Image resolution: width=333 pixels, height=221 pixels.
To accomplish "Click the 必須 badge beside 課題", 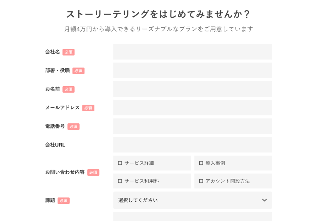I will [63, 201].
